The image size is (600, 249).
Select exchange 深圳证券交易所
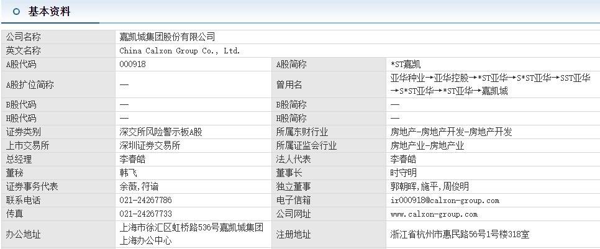(150, 146)
